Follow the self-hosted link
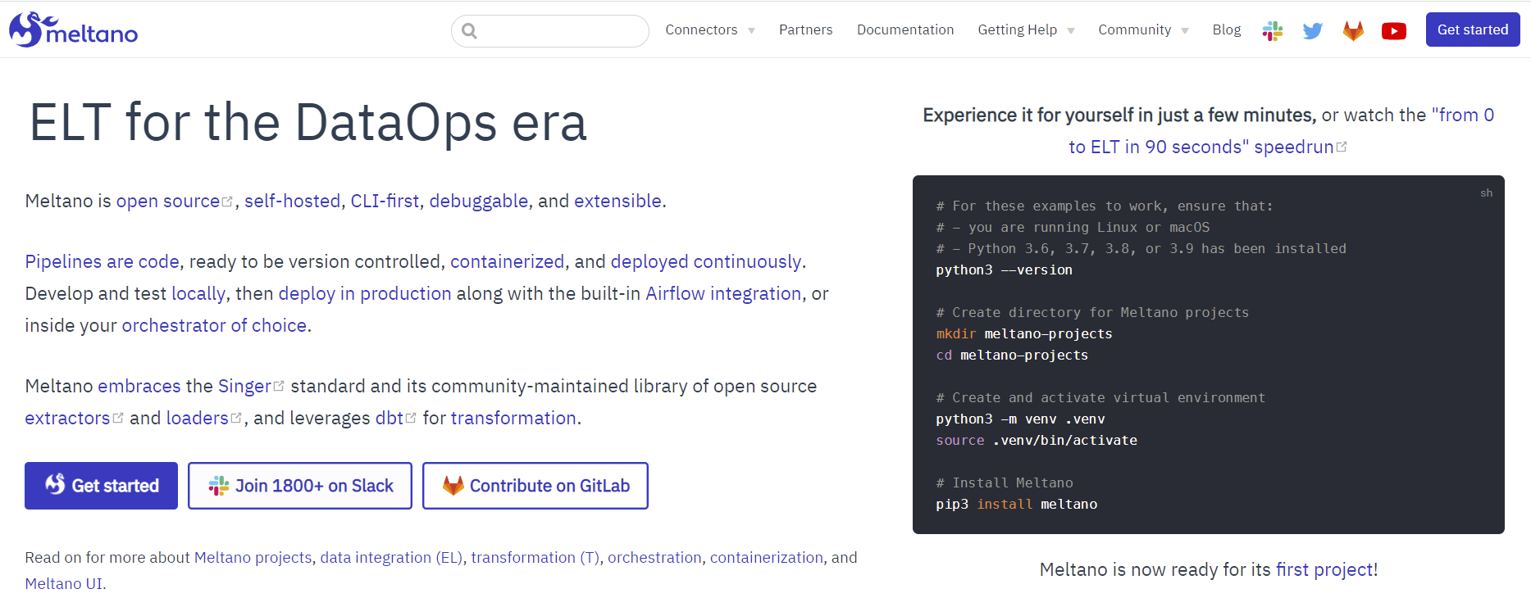The image size is (1531, 607). tap(292, 201)
